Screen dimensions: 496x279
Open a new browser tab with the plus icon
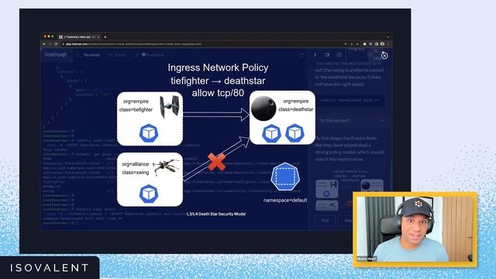(105, 37)
